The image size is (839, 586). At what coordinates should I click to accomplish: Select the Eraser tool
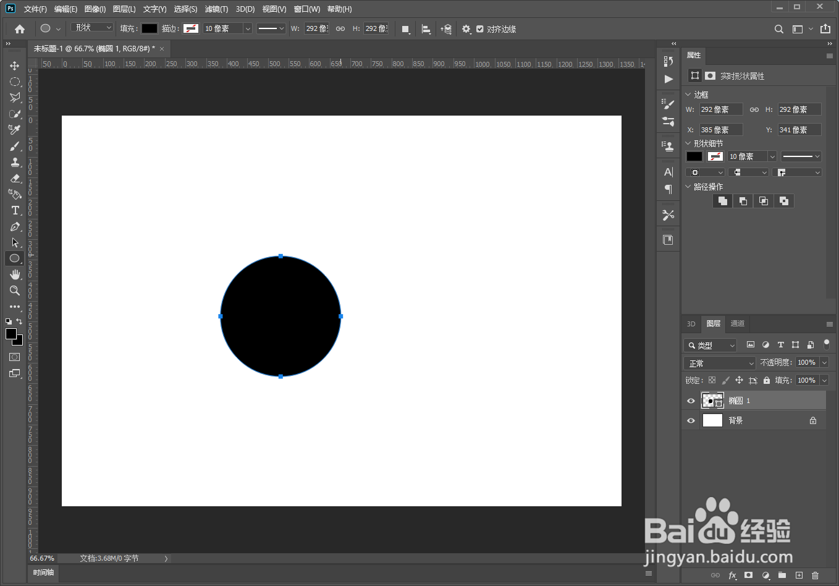click(15, 178)
